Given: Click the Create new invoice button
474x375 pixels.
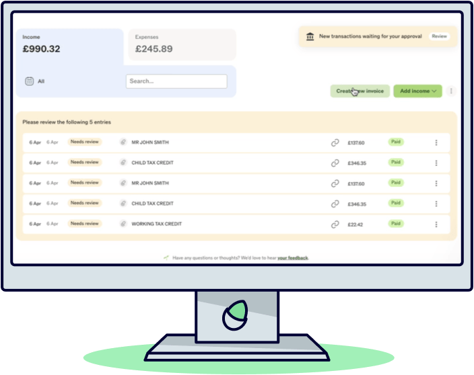Looking at the screenshot, I should [360, 91].
